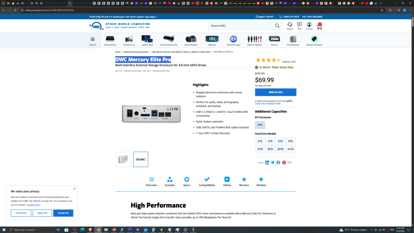Viewport: 414px width, 233px height.
Task: Open Batteries category icon
Action: (x=212, y=40)
